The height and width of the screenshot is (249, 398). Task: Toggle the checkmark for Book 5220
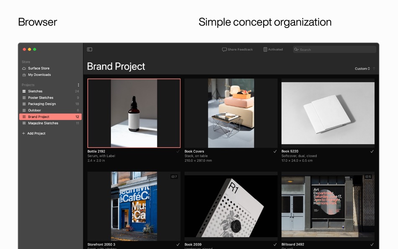(372, 151)
